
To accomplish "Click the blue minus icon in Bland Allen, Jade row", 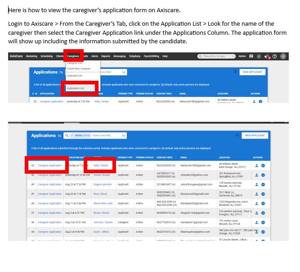I will 263,203.
